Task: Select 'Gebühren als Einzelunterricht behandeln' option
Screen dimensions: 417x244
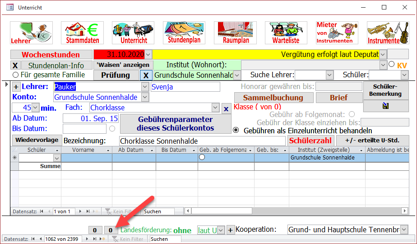Action: 236,130
